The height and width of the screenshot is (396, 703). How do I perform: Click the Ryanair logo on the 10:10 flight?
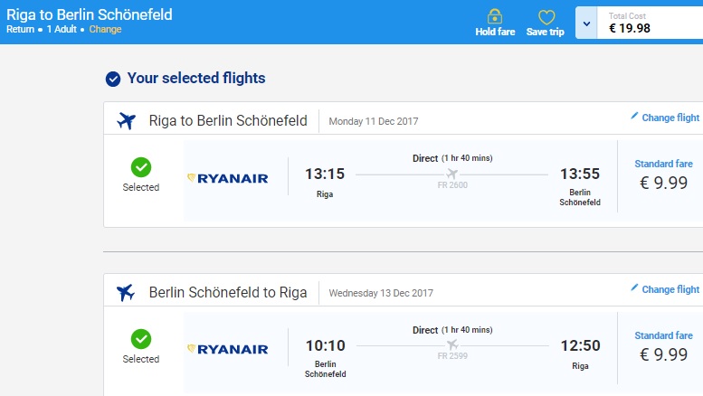[x=228, y=349]
